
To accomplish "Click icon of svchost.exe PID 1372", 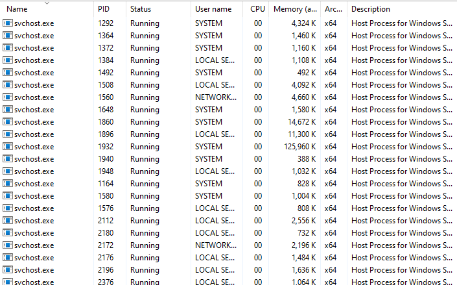I will coord(8,47).
